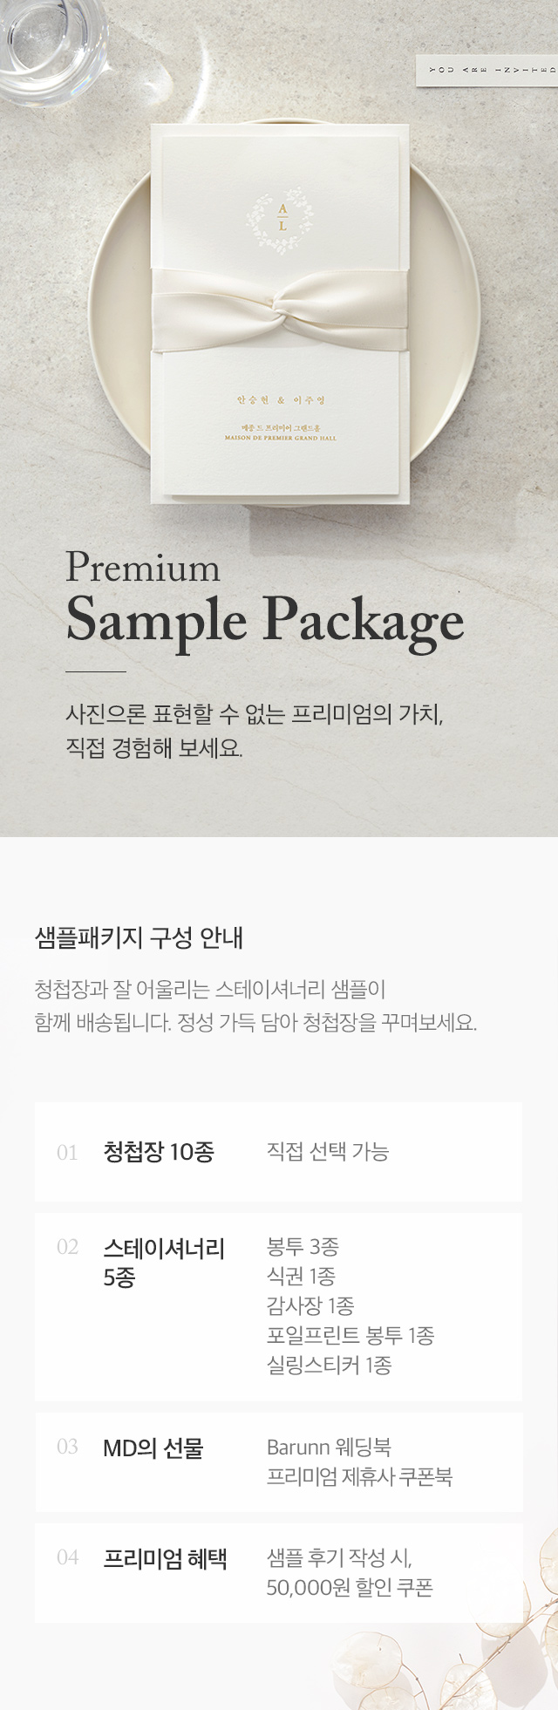
Task: Click the number 01 label
Action: (67, 1153)
